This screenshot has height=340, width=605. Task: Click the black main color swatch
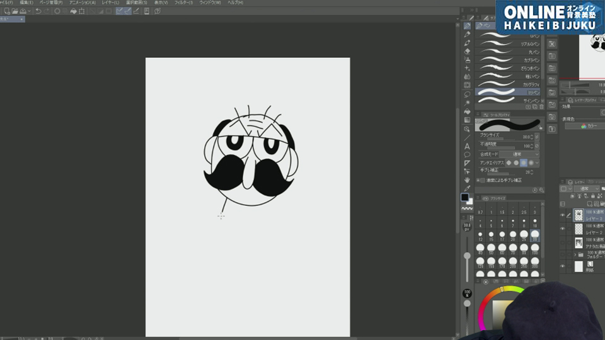[x=465, y=197]
